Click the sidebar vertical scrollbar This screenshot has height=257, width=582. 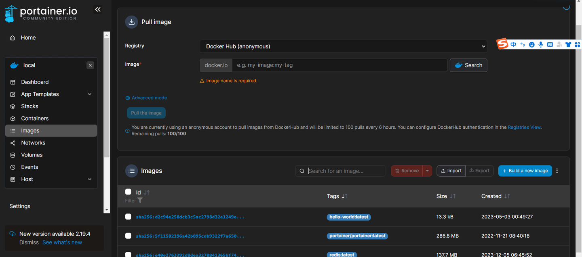107,97
